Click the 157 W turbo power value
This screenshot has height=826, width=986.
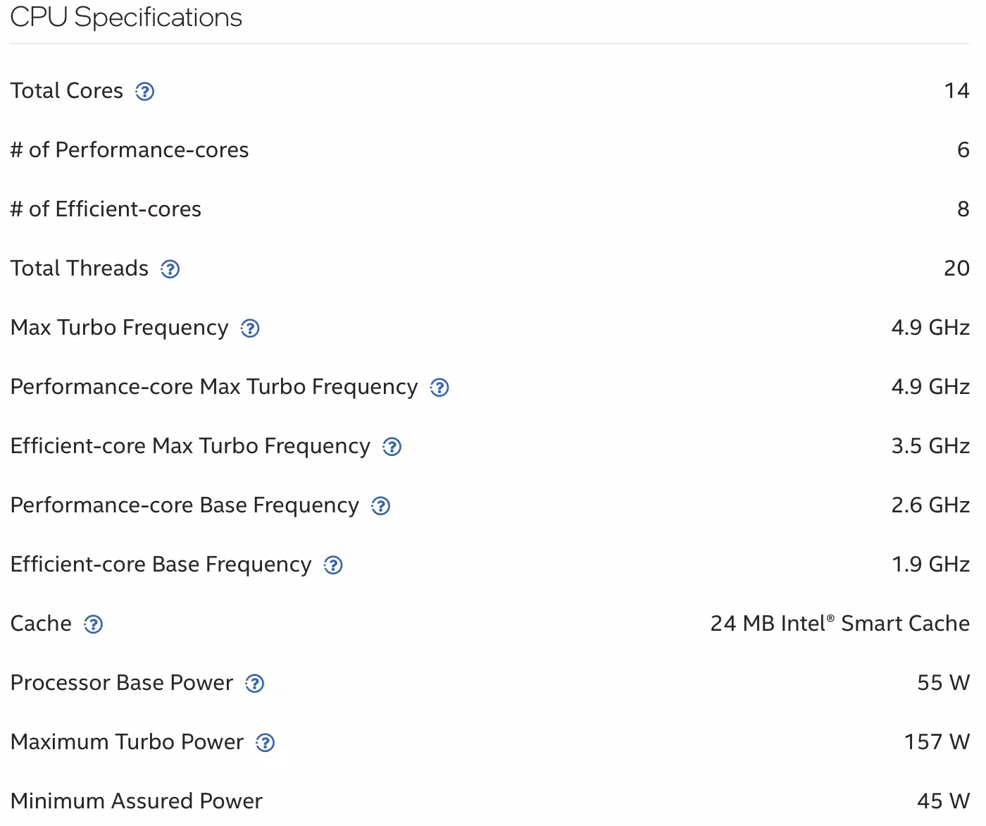click(x=937, y=742)
